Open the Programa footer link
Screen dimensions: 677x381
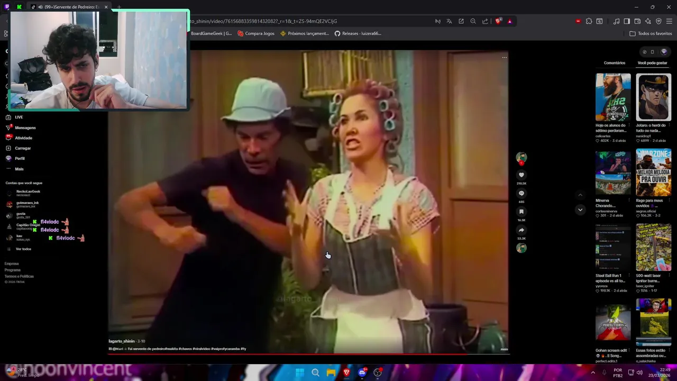click(13, 270)
